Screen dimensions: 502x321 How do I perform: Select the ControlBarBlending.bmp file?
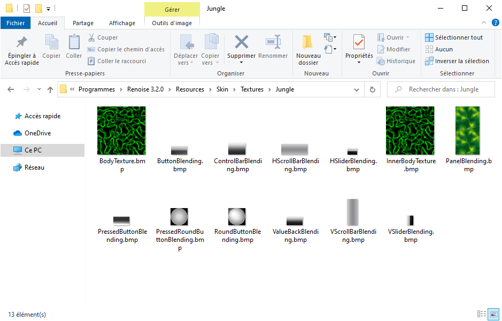(x=237, y=157)
